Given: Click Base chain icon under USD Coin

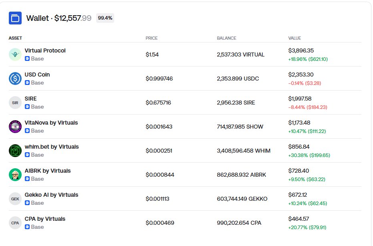Looking at the screenshot, I should 27,83.
